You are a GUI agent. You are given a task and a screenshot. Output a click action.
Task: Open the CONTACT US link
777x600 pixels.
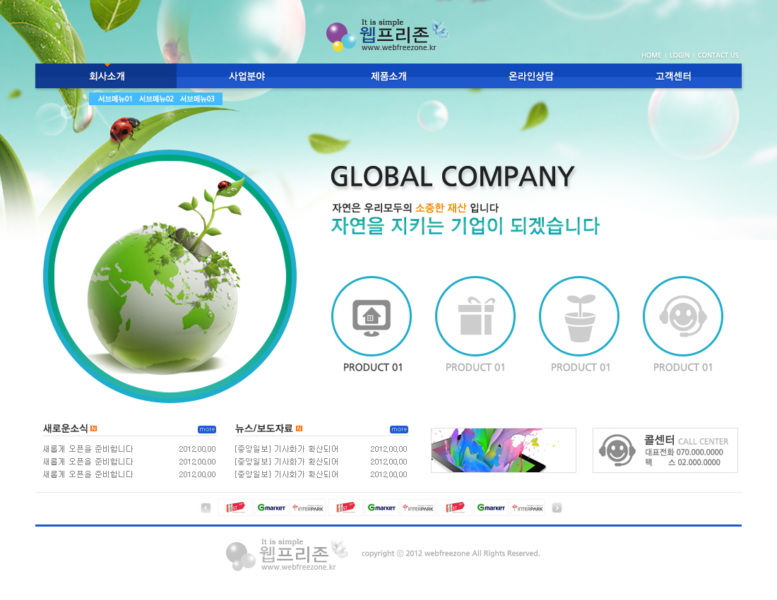718,55
